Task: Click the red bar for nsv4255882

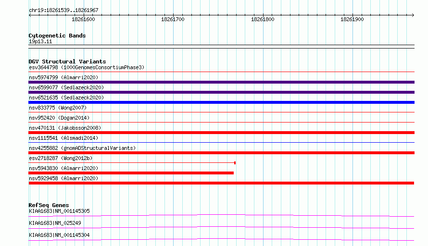Action: pos(221,153)
